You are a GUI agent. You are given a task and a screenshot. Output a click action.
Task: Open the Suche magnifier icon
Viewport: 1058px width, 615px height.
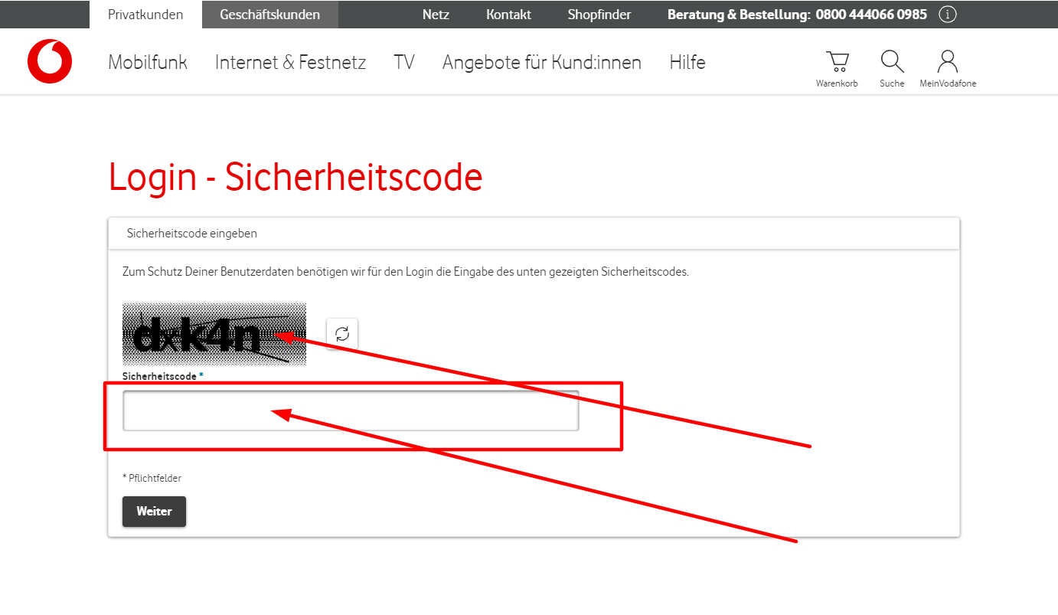pos(892,68)
